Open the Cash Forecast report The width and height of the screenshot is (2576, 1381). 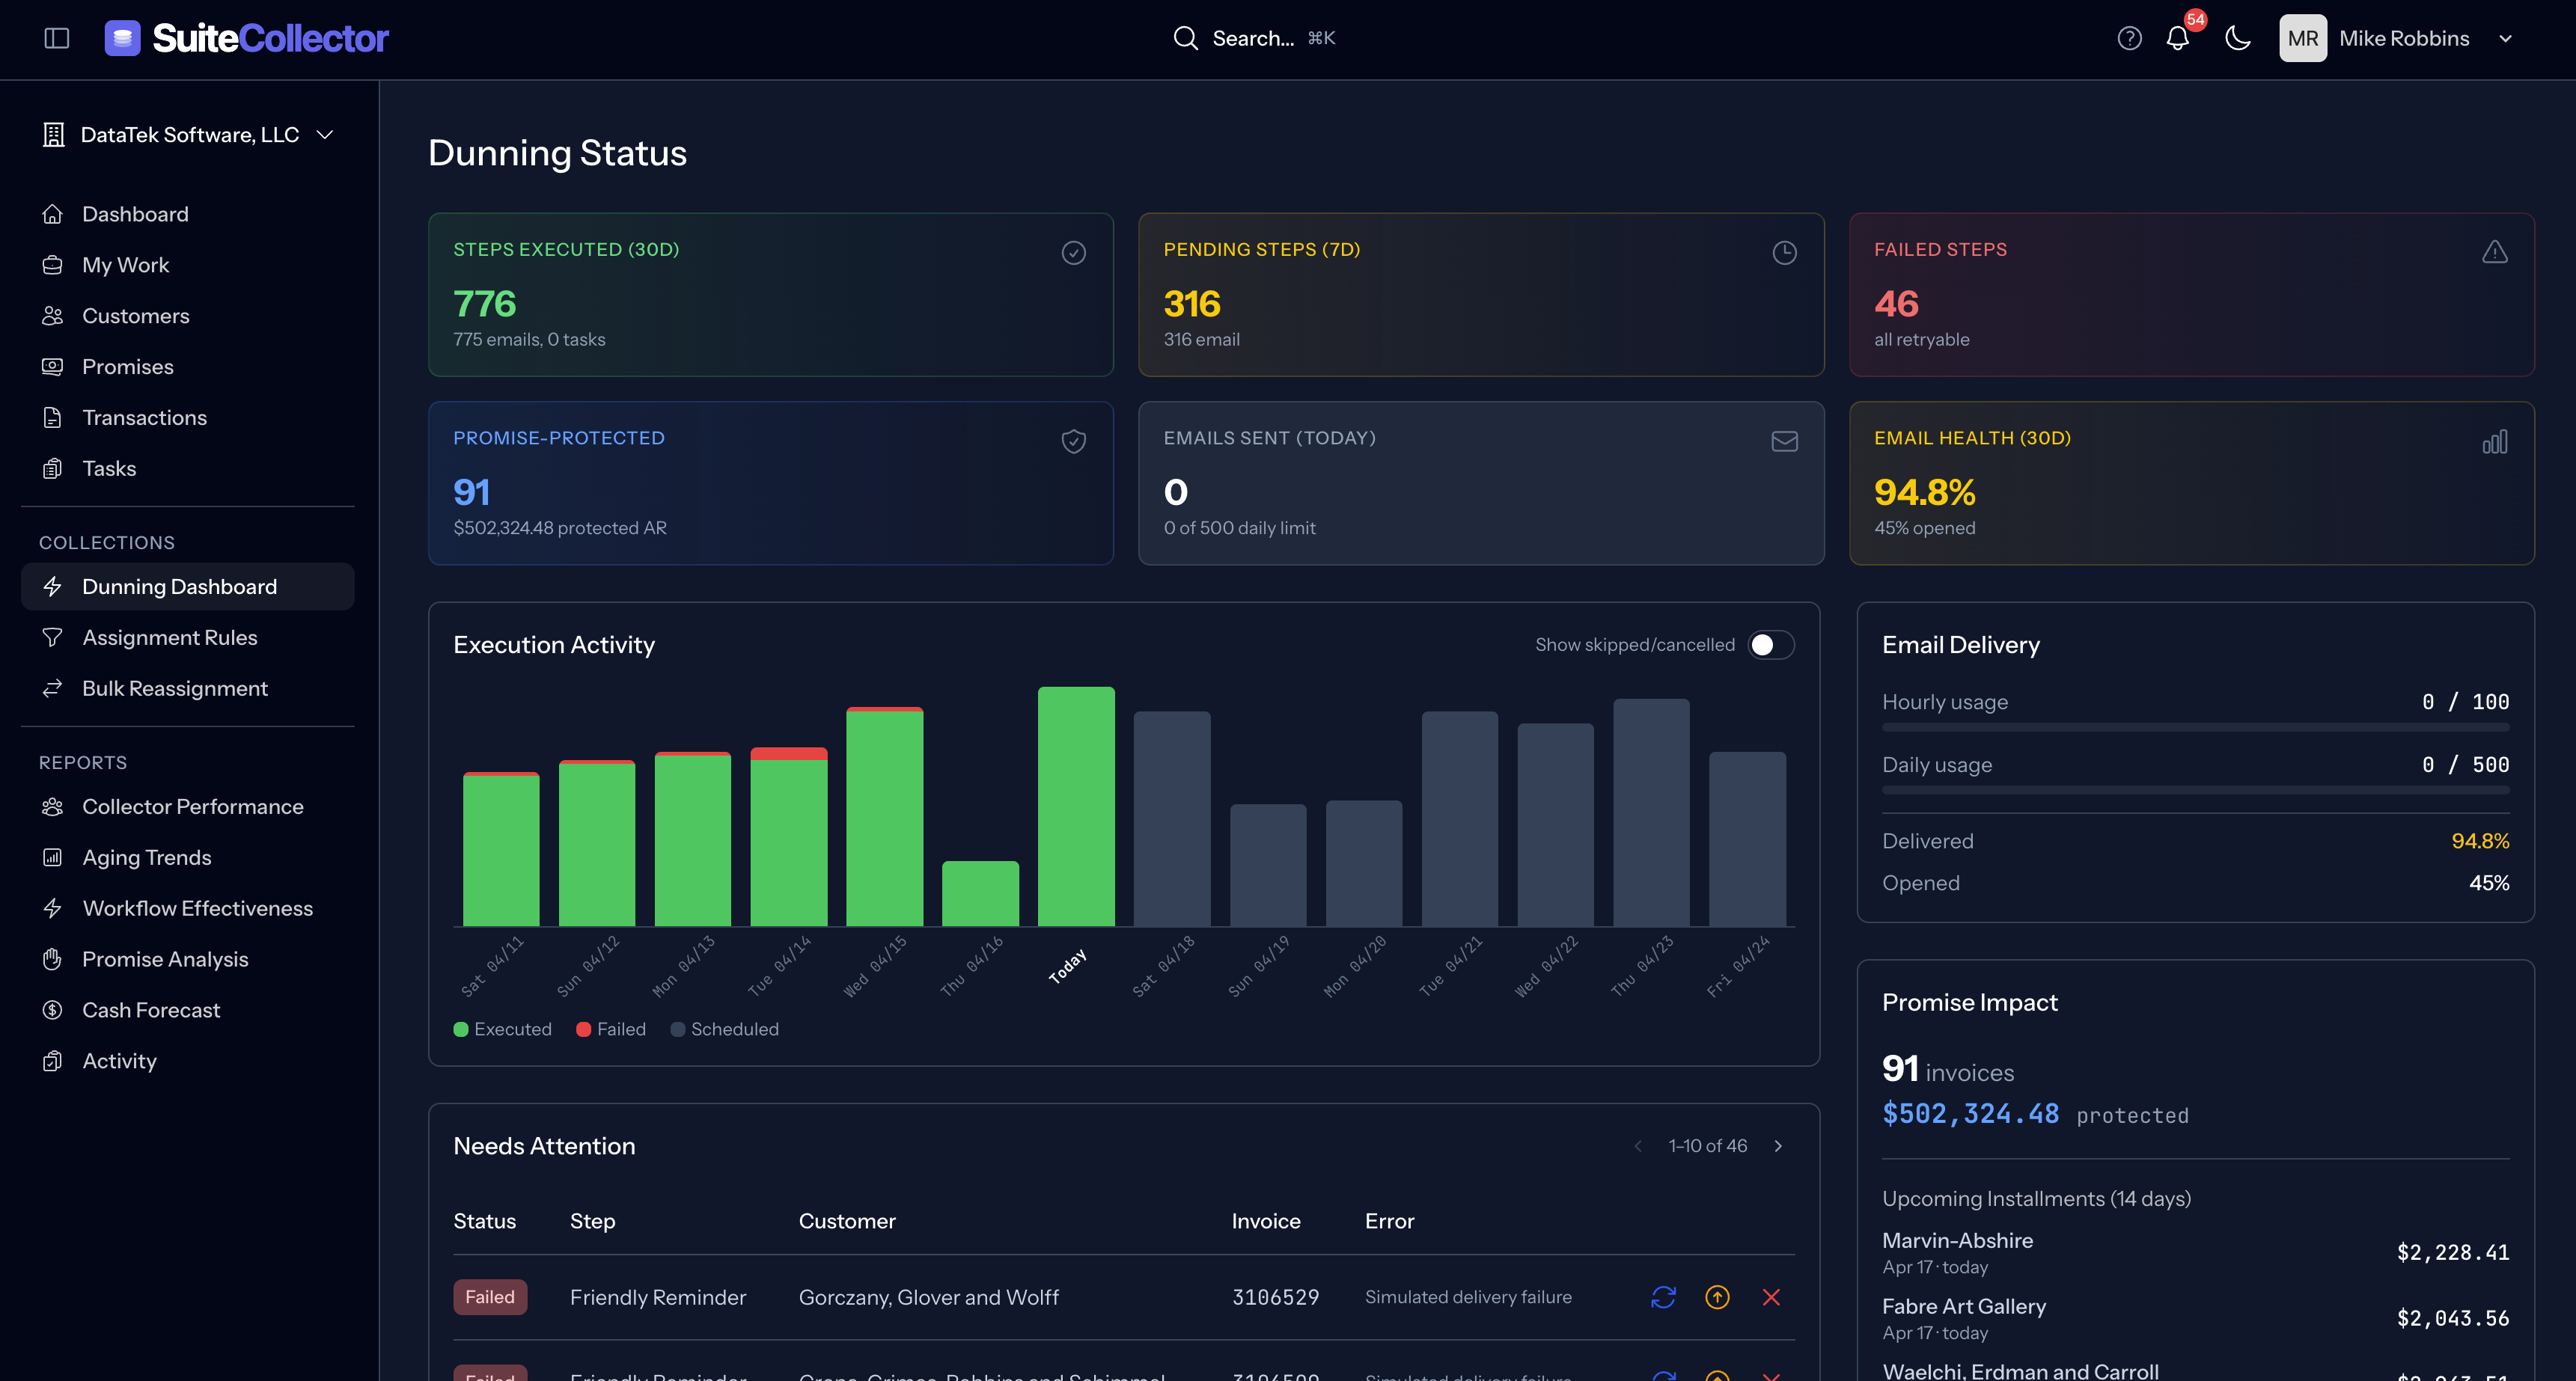[150, 1009]
